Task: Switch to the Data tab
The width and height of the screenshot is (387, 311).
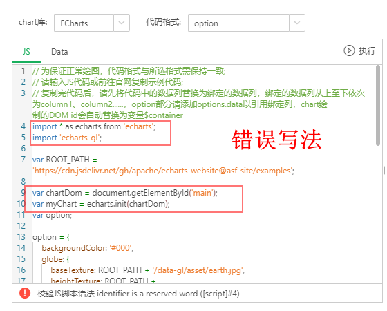Action: (59, 52)
